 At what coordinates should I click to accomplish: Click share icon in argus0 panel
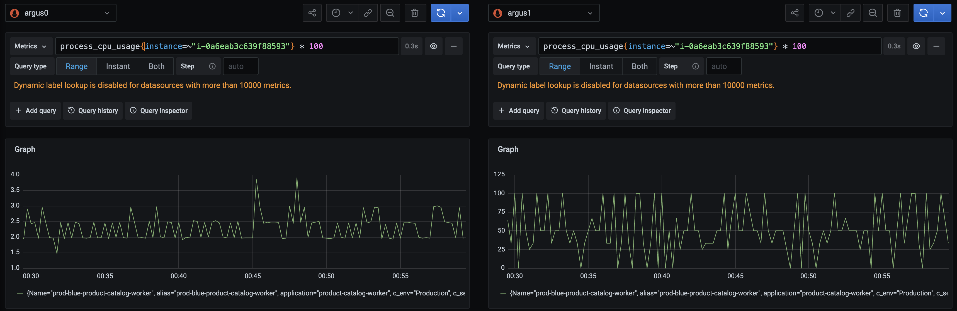coord(312,13)
